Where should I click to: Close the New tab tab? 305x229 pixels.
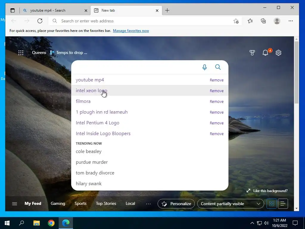(x=157, y=10)
